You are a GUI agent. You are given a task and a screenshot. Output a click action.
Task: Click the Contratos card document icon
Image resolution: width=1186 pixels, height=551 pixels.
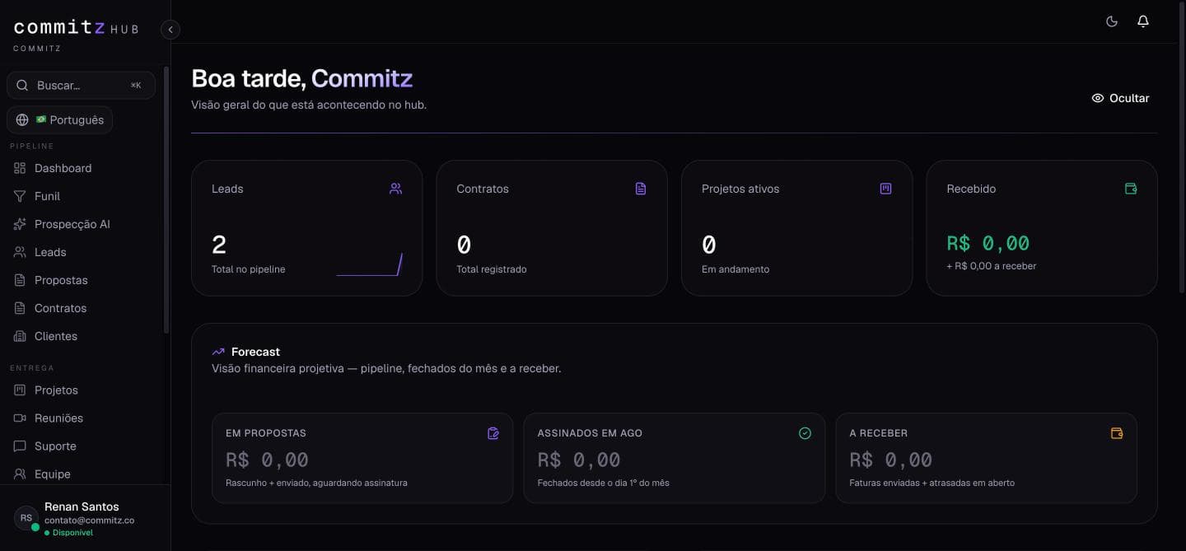pyautogui.click(x=641, y=189)
